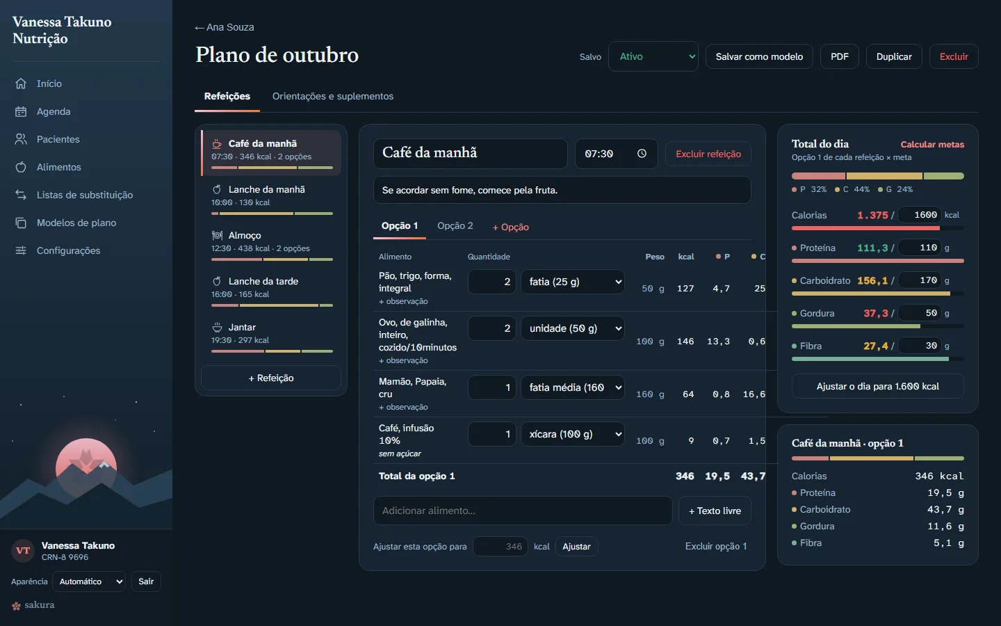
Task: Open the Aparência Automático dropdown
Action: 90,581
